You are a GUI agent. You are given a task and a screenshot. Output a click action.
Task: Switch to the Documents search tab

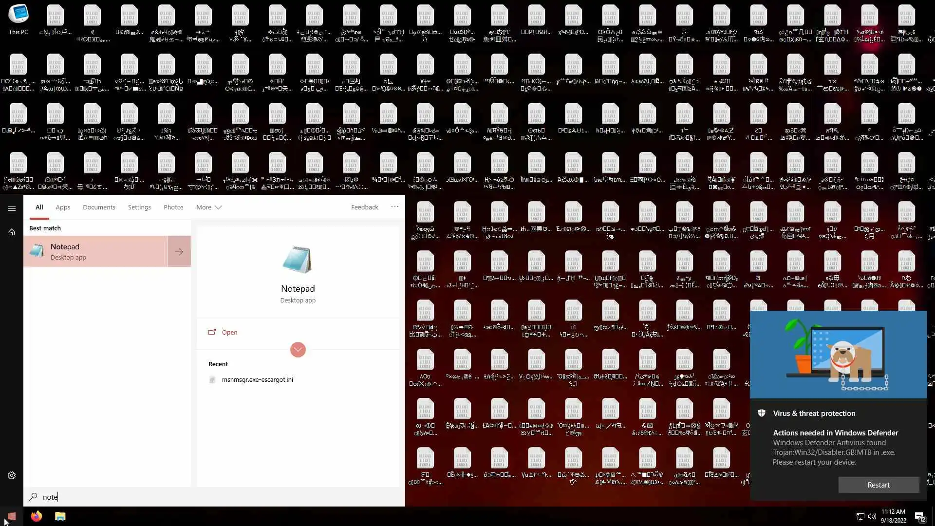pyautogui.click(x=99, y=207)
